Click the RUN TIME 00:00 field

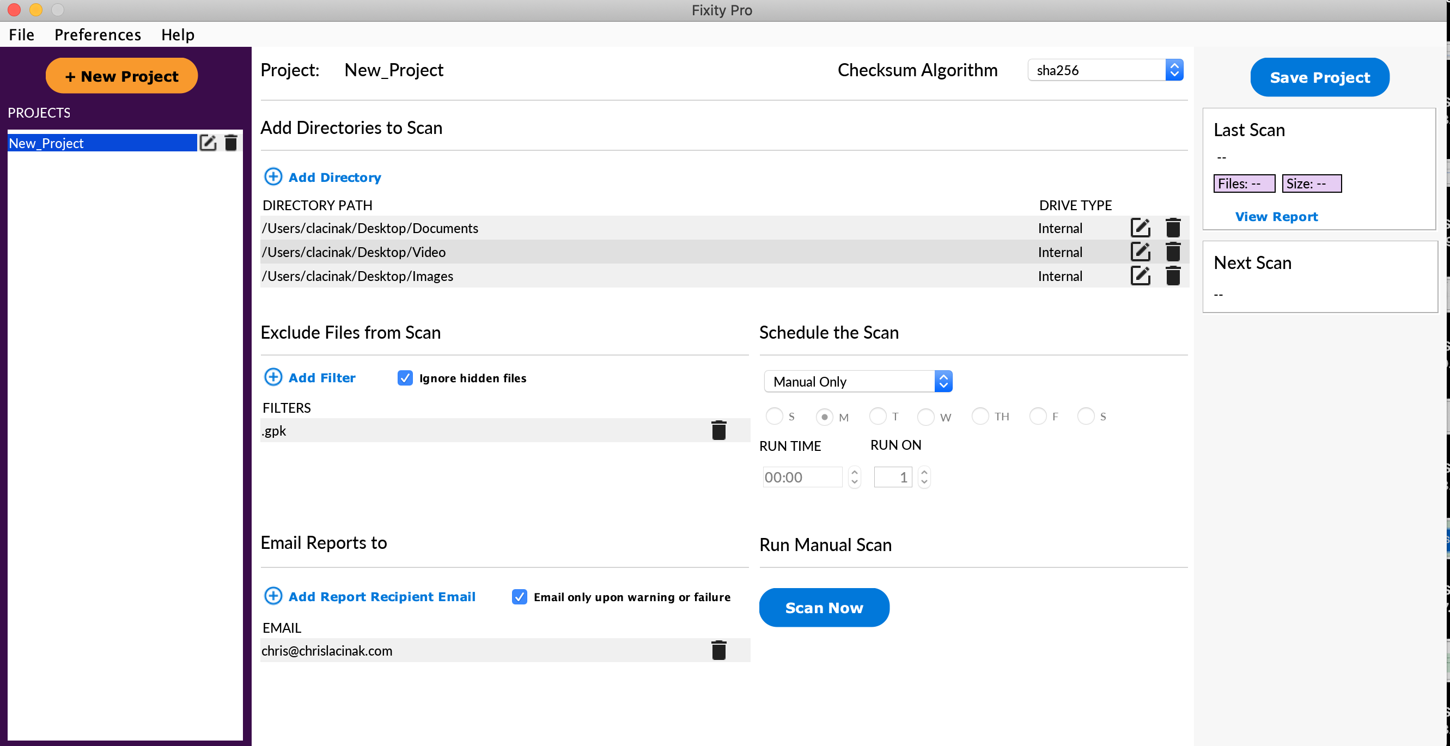point(802,477)
